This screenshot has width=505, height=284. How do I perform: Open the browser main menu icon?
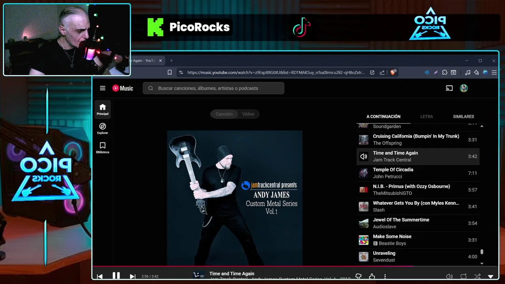tap(494, 73)
